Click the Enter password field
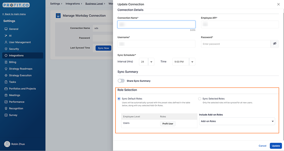 (236, 44)
